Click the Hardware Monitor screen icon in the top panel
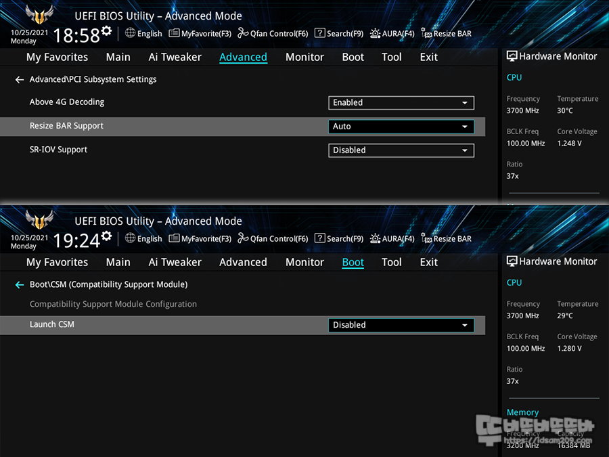 pyautogui.click(x=512, y=56)
